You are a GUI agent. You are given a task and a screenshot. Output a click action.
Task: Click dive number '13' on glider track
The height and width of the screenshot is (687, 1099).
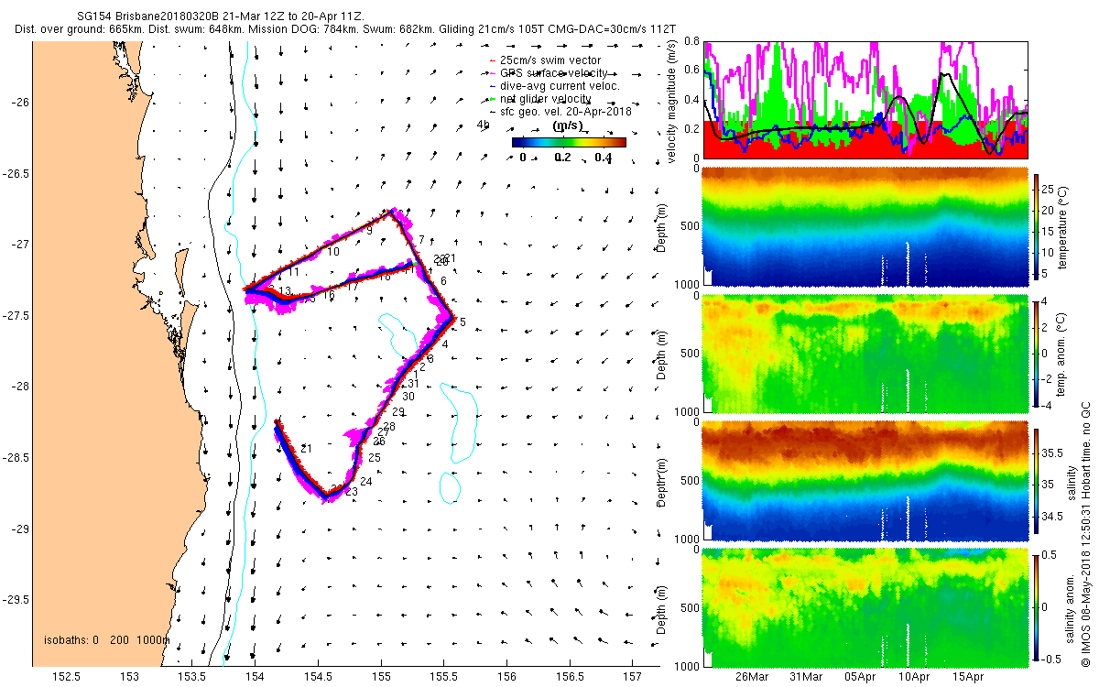pos(285,290)
